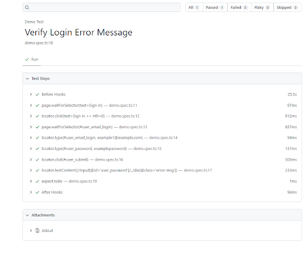Click the green check icon beside Run
The image size is (307, 253).
(27, 59)
